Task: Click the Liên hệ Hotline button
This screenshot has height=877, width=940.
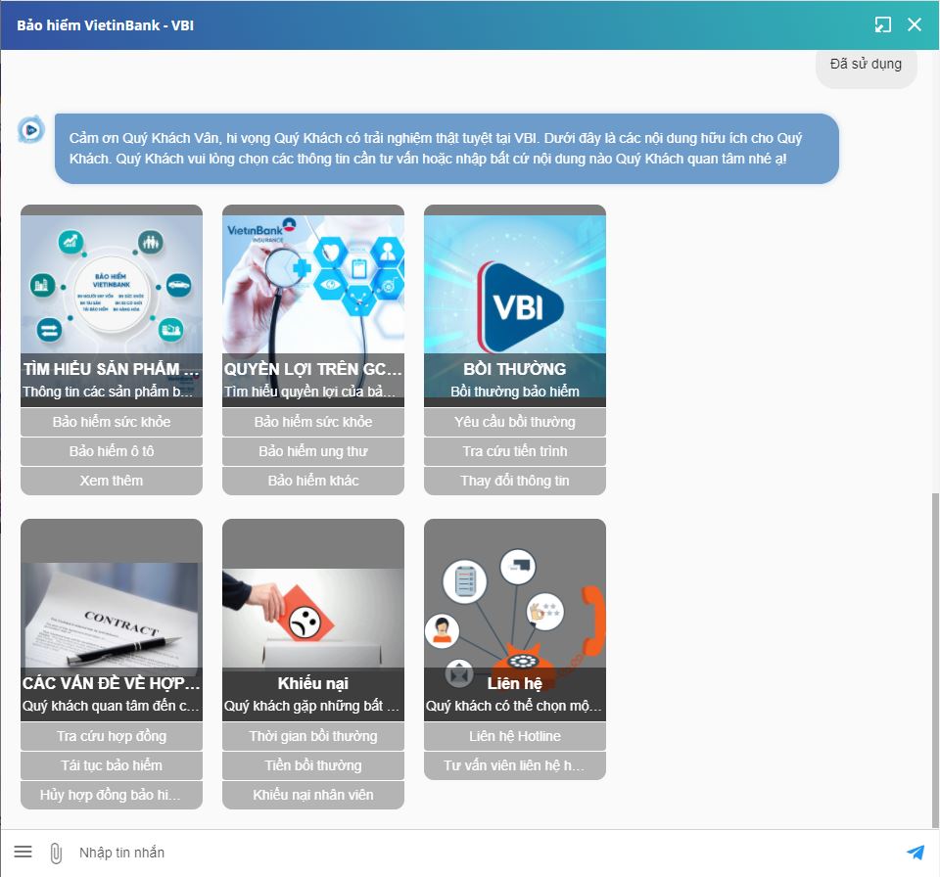Action: coord(515,736)
